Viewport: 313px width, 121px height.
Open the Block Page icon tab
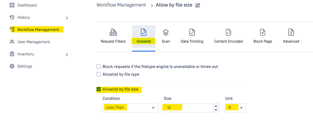[x=263, y=32]
